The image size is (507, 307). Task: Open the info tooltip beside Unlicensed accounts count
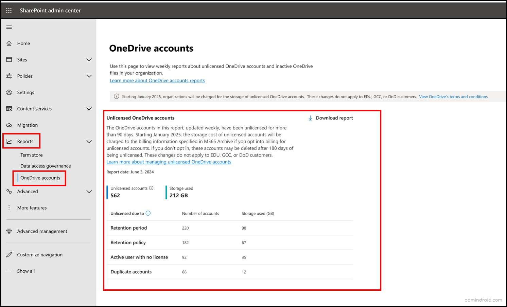[x=151, y=188]
